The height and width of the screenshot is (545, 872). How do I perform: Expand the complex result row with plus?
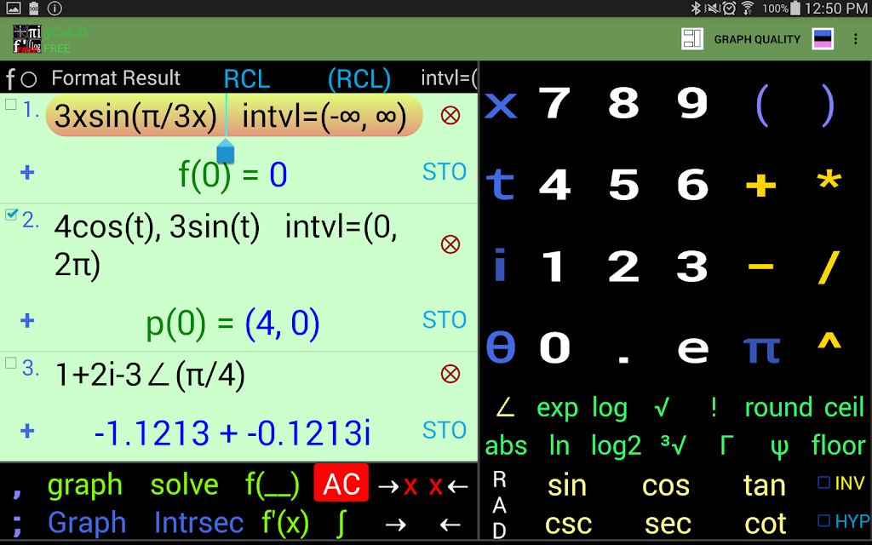(26, 431)
